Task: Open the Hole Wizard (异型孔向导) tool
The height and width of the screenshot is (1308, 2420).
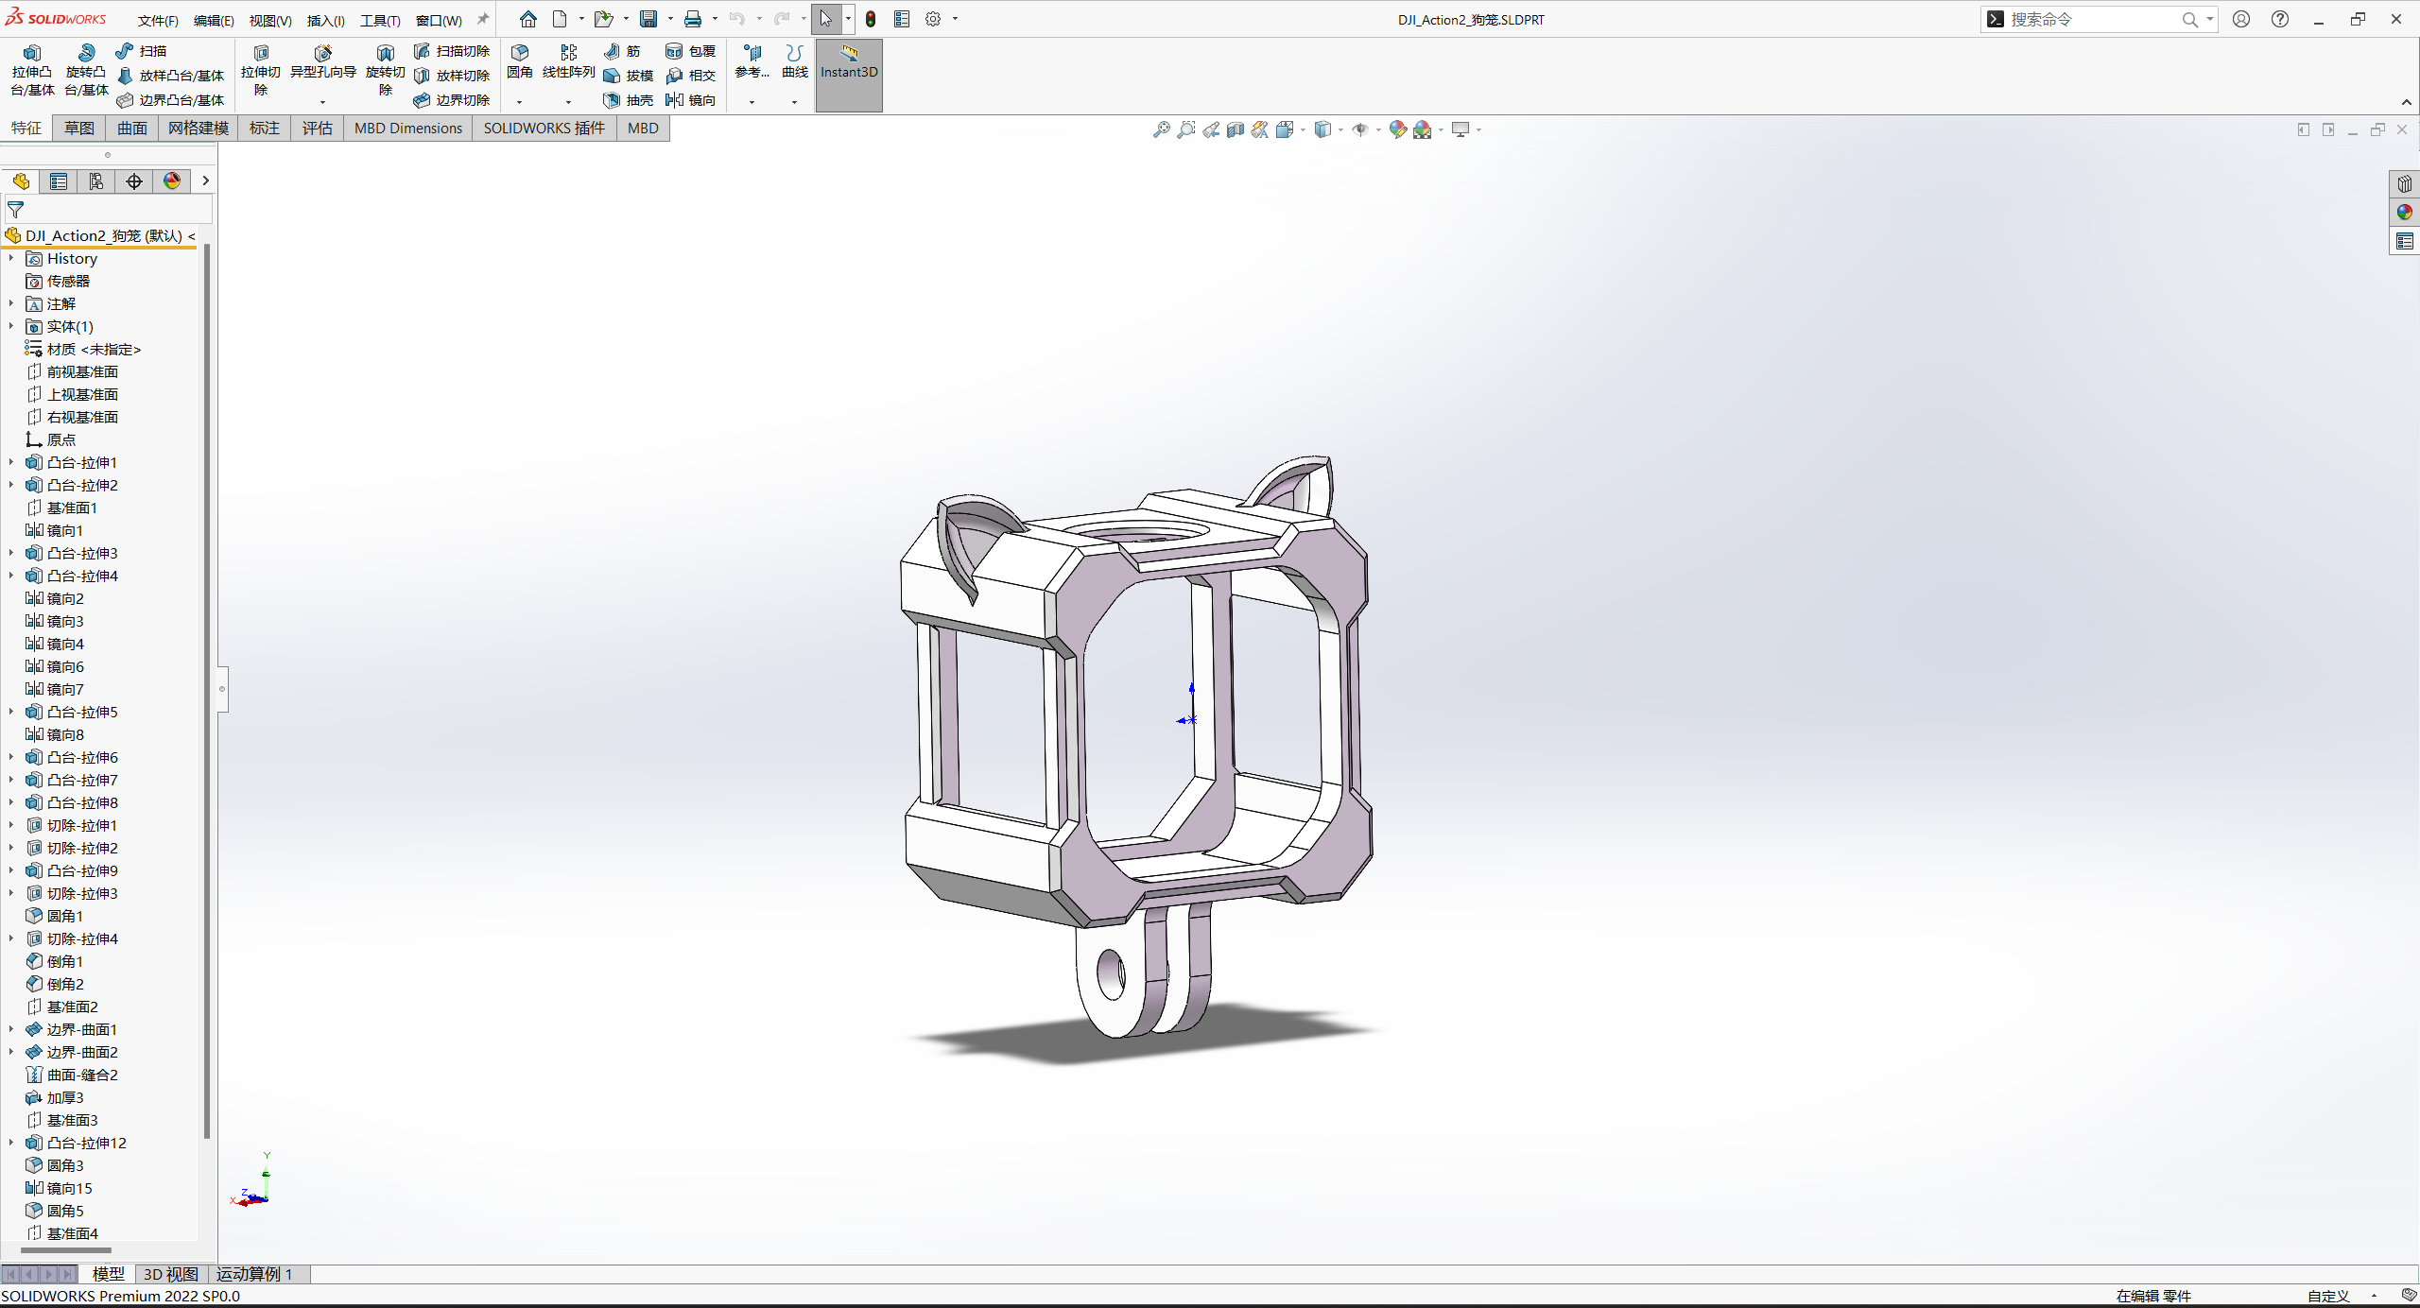Action: click(322, 62)
